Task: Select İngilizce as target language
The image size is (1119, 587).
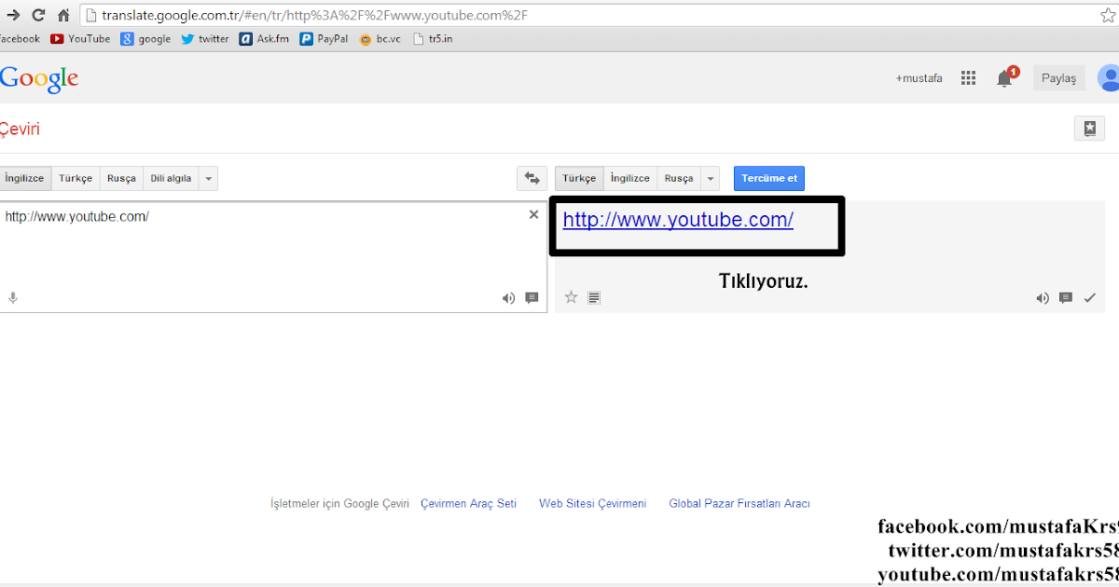Action: [x=630, y=178]
